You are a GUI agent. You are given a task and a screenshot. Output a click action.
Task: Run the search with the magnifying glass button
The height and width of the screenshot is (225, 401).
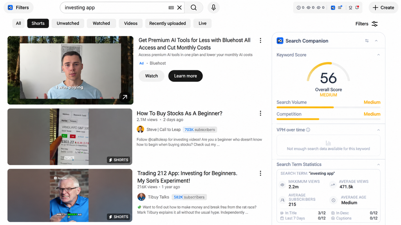pyautogui.click(x=193, y=8)
